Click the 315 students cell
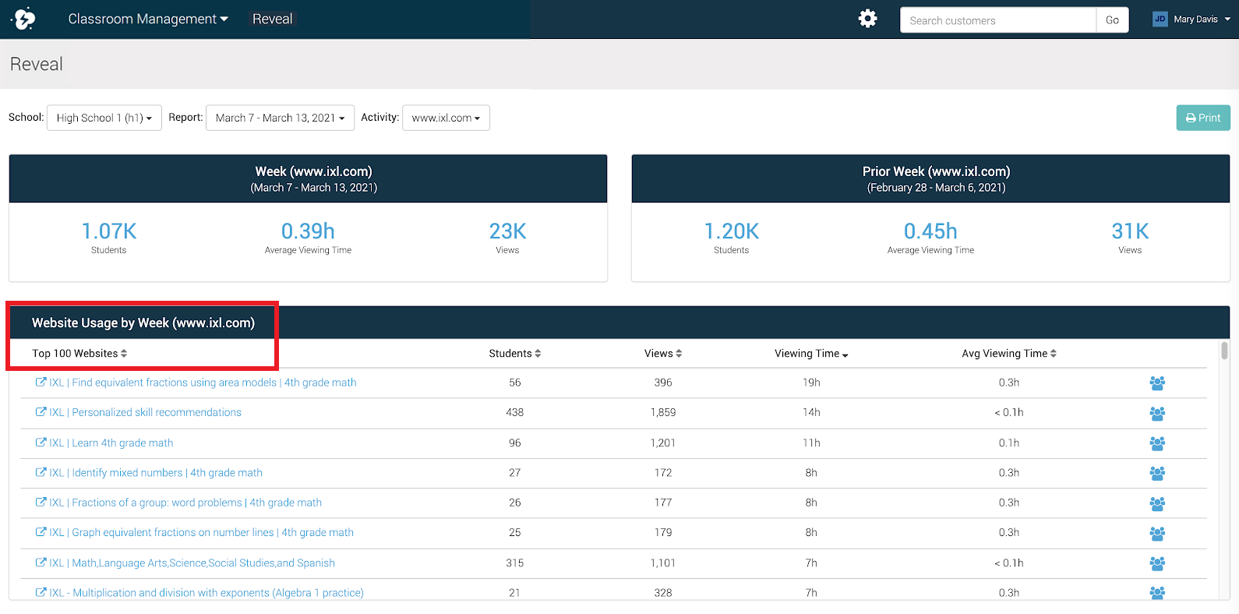 [x=515, y=563]
